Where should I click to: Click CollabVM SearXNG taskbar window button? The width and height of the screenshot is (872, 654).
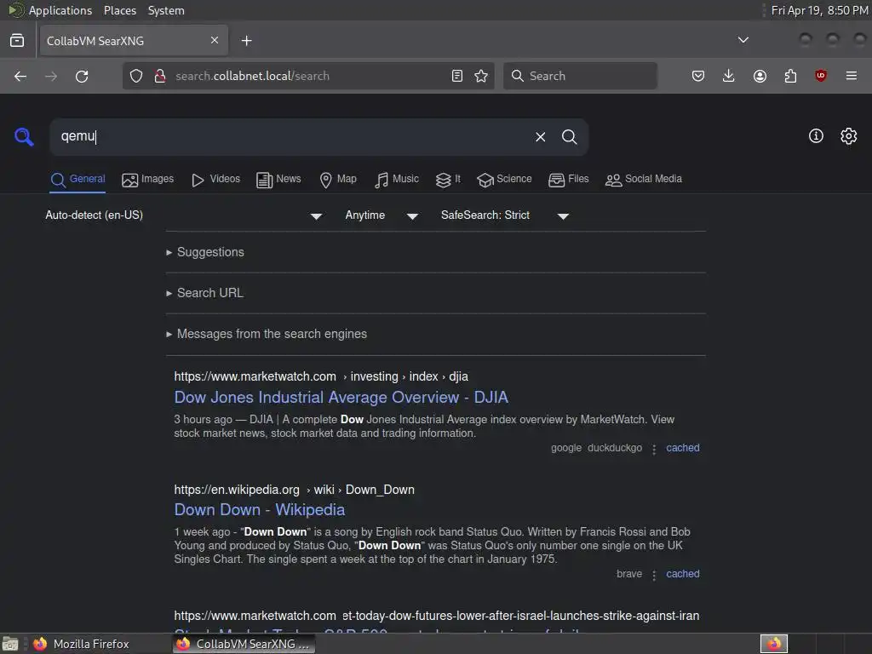pyautogui.click(x=244, y=644)
